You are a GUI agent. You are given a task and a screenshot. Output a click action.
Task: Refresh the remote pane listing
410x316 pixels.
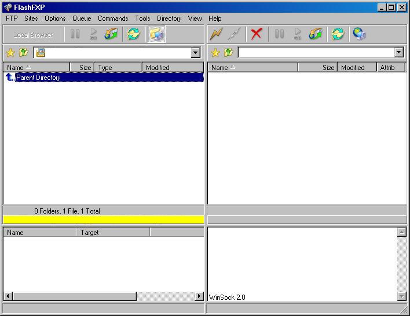pyautogui.click(x=338, y=34)
